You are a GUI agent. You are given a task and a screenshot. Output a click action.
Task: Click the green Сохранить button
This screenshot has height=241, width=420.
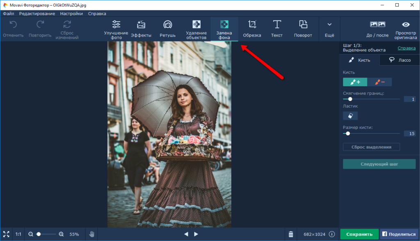(359, 234)
